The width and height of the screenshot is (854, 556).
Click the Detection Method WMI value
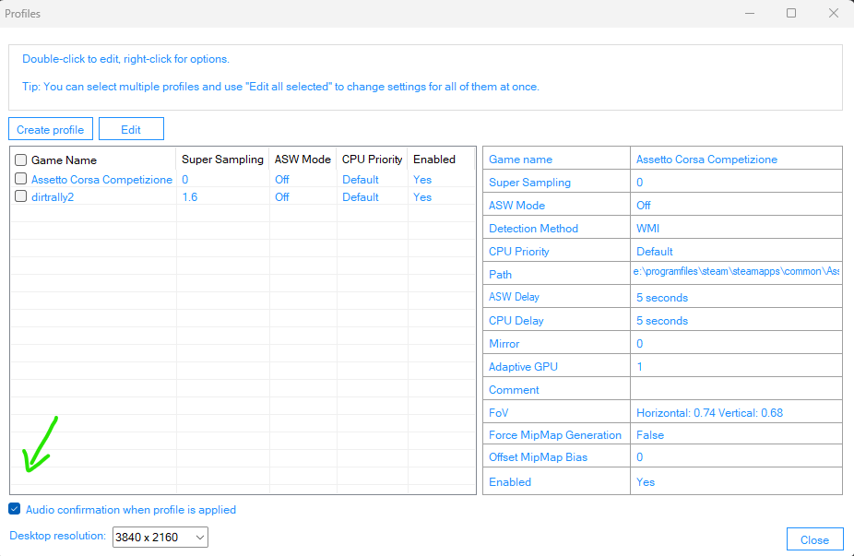pos(648,228)
